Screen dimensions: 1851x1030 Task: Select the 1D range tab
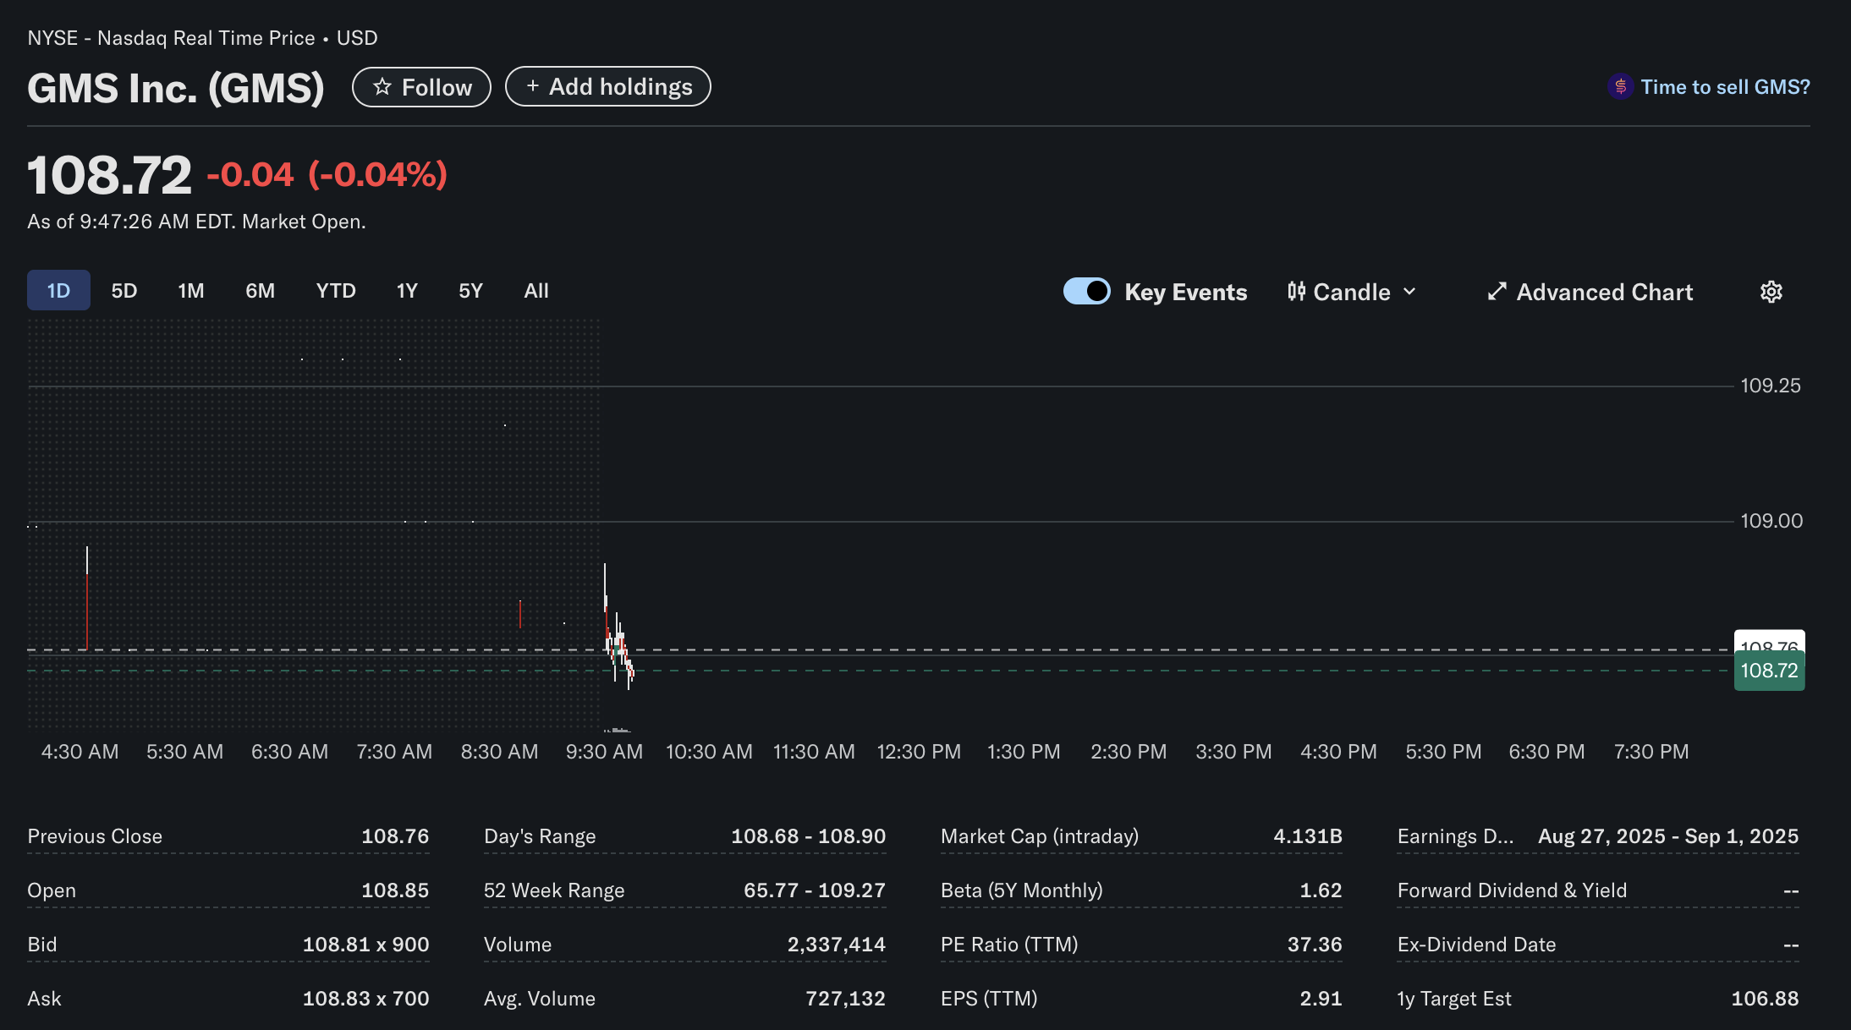point(58,290)
